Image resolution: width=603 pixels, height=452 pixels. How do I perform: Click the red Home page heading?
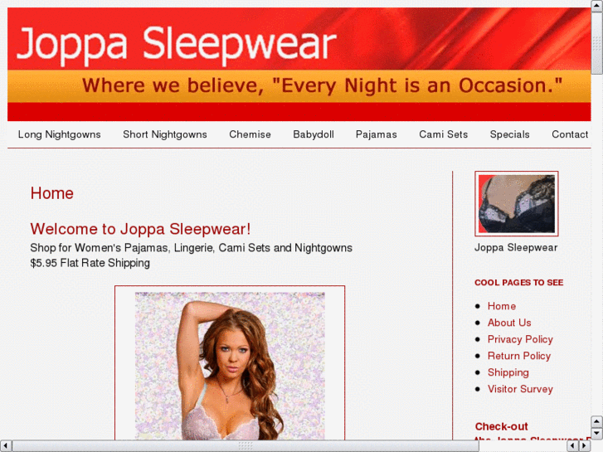52,193
